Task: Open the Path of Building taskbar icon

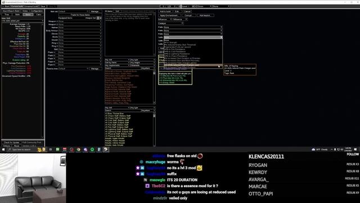Action: [x=106, y=149]
